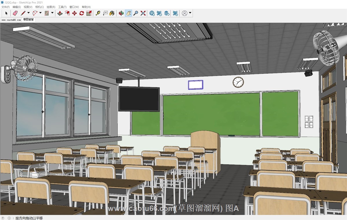Select the Offset tool
The height and width of the screenshot is (220, 347).
(67, 13)
